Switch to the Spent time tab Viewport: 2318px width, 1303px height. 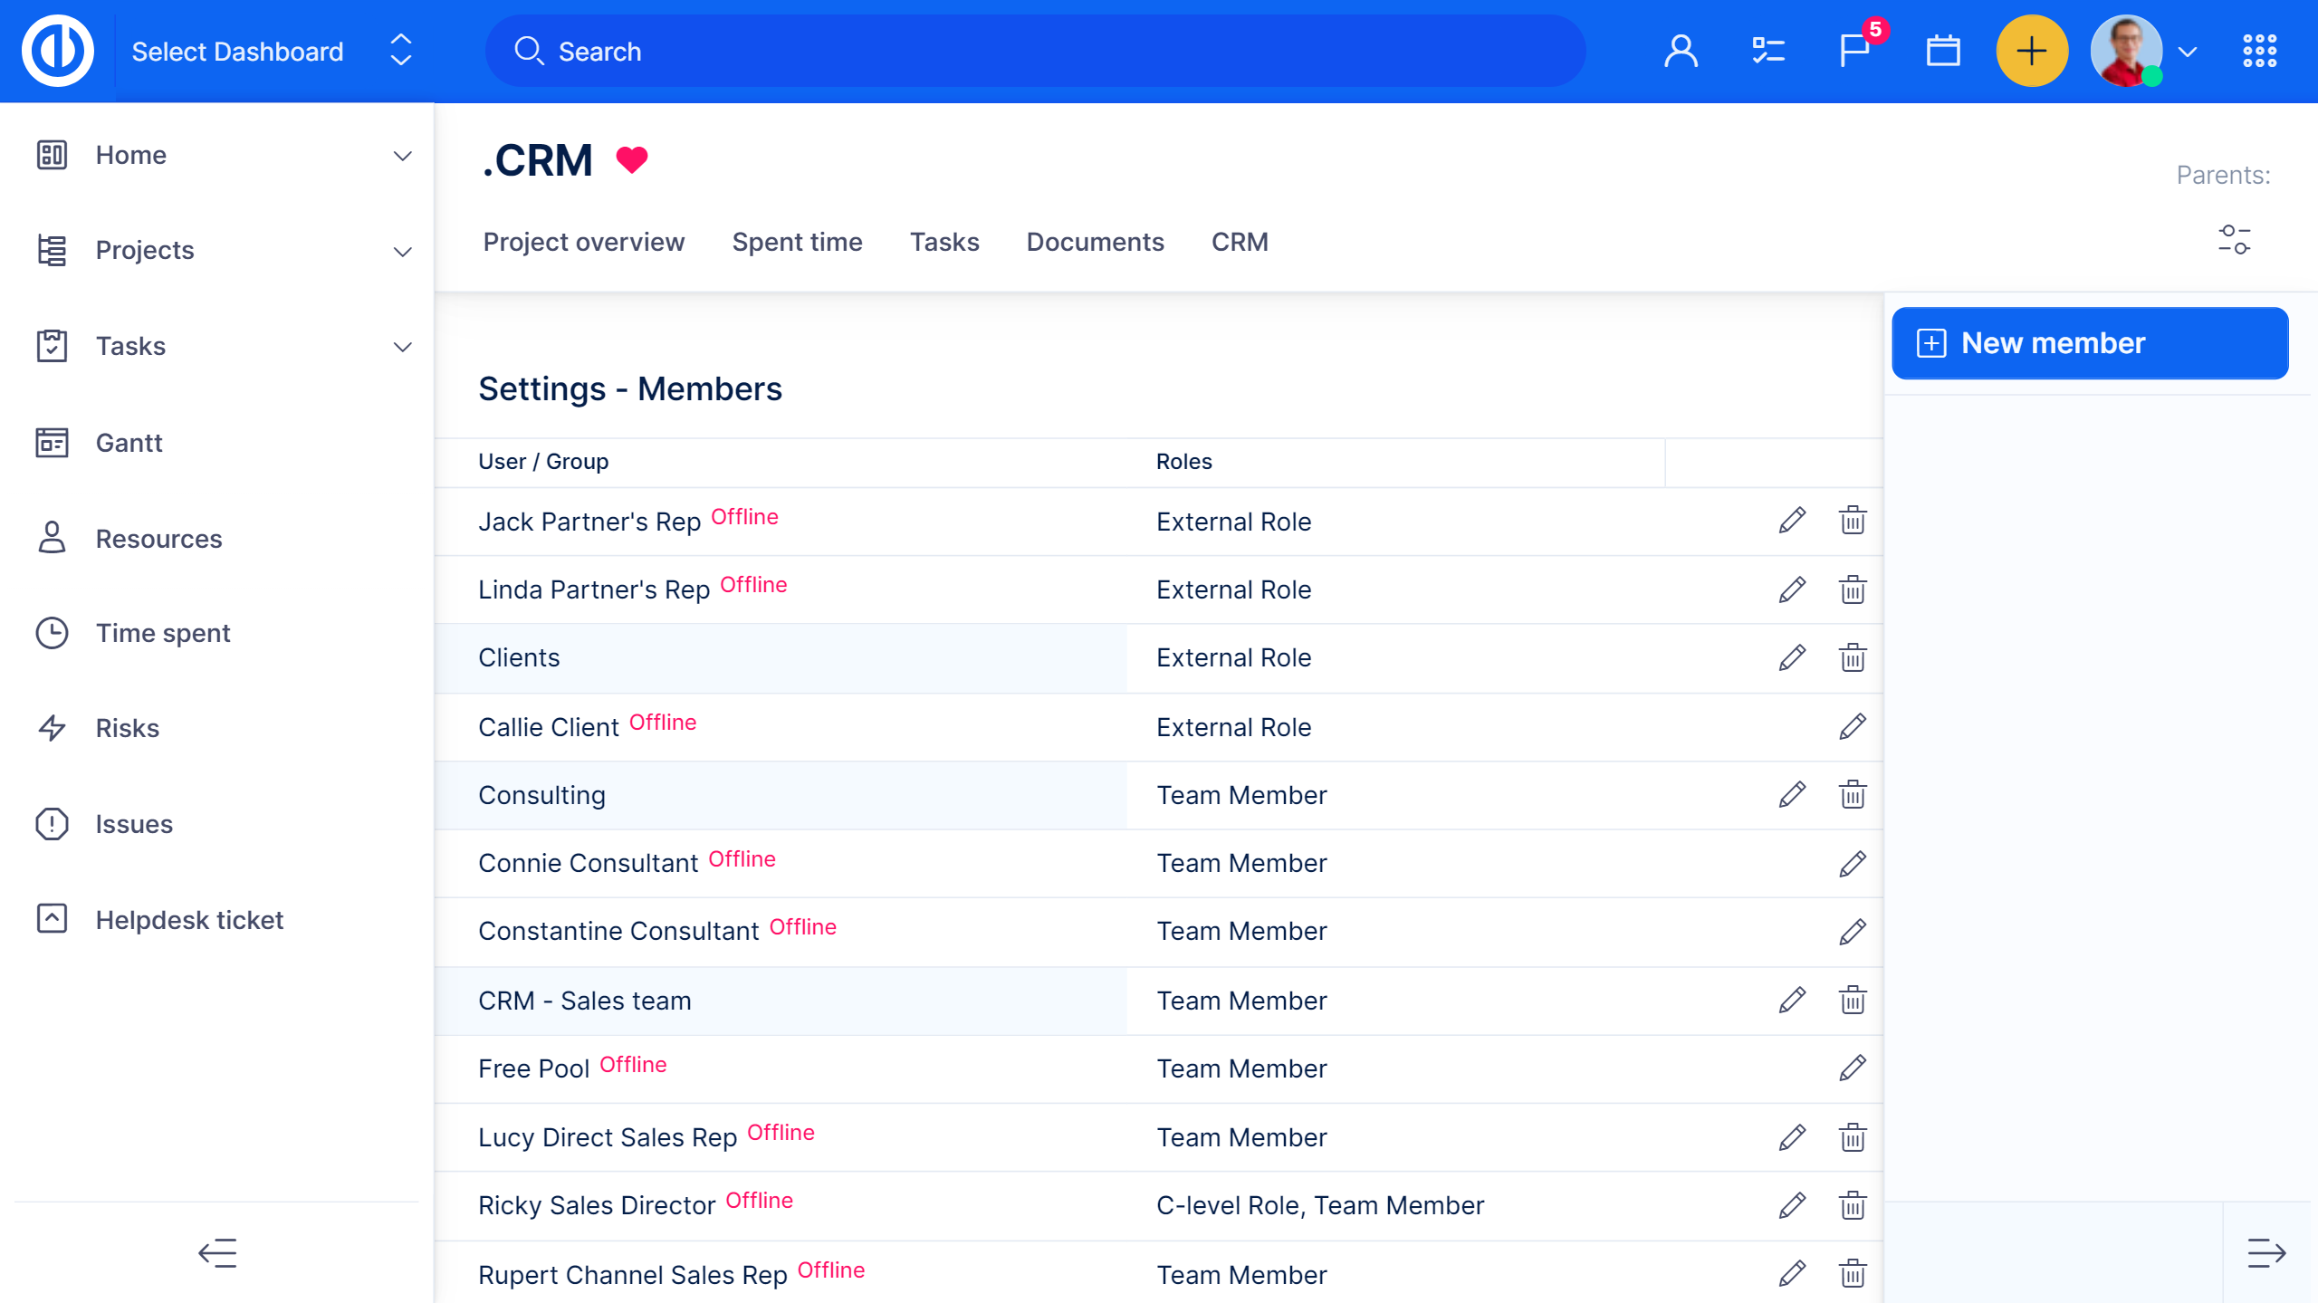[797, 242]
